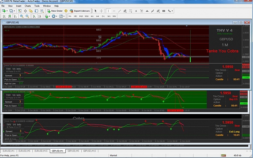Open the Charts menu
This screenshot has width=253, height=158.
coord(28,6)
